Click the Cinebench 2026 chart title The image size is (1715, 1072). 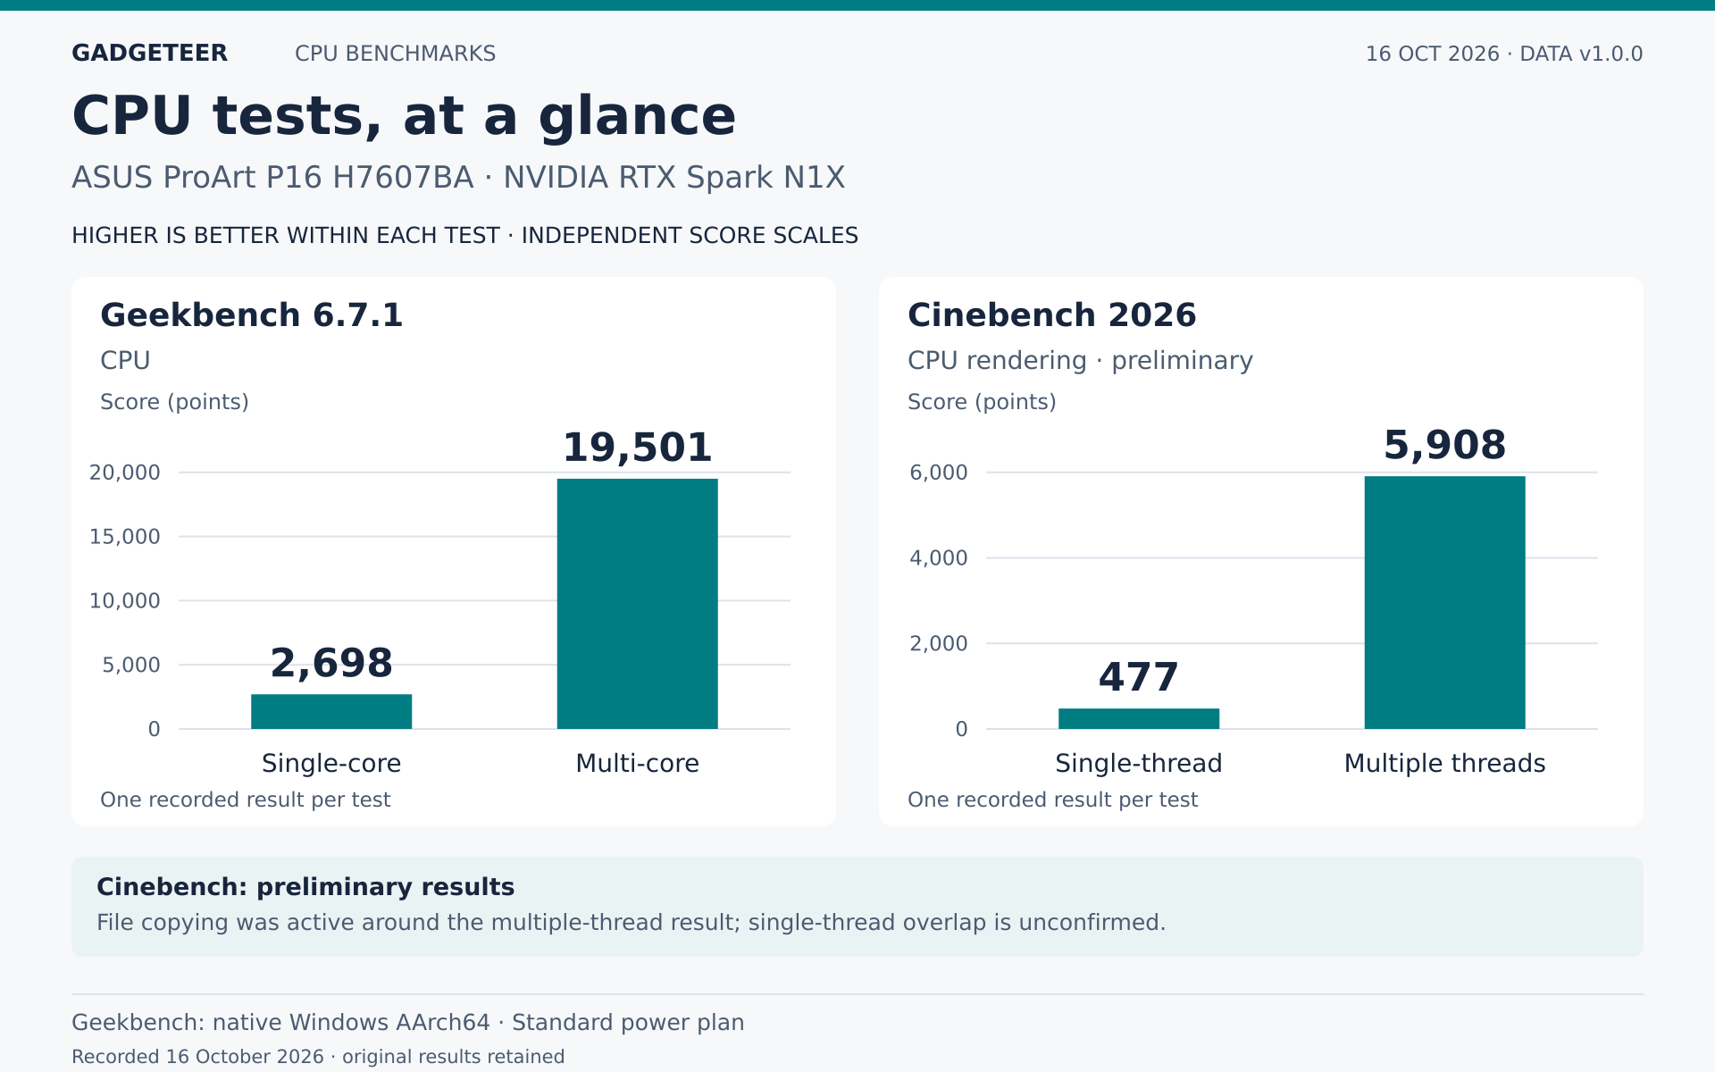(1051, 315)
